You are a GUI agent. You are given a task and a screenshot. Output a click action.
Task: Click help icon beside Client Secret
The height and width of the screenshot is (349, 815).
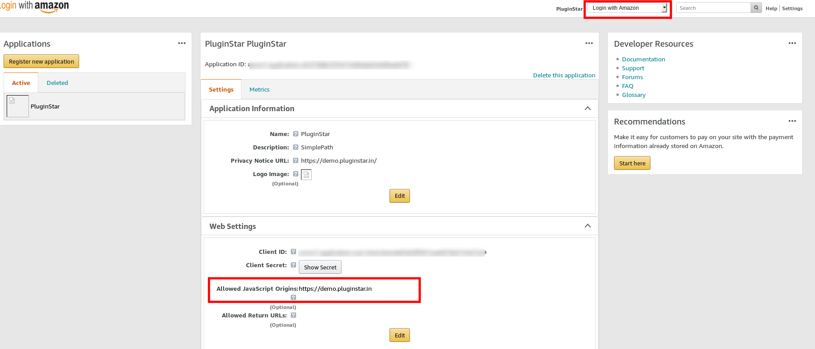[293, 265]
